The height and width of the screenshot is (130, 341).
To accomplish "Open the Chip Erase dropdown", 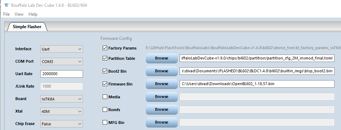I will click(x=62, y=124).
